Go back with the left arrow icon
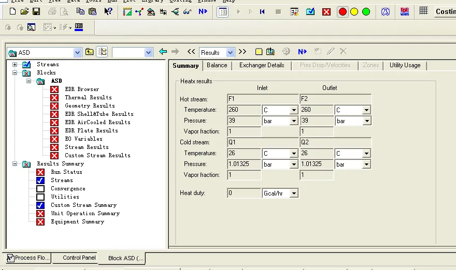Viewport: 456px width, 270px height. [x=163, y=52]
